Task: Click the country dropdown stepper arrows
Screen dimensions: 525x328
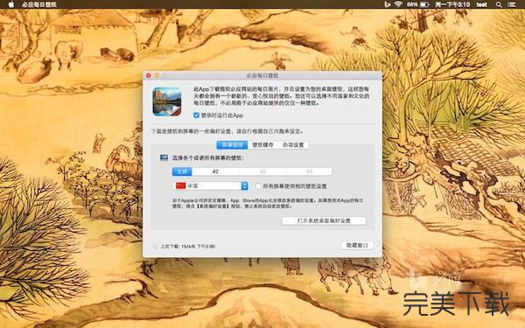Action: coord(245,185)
